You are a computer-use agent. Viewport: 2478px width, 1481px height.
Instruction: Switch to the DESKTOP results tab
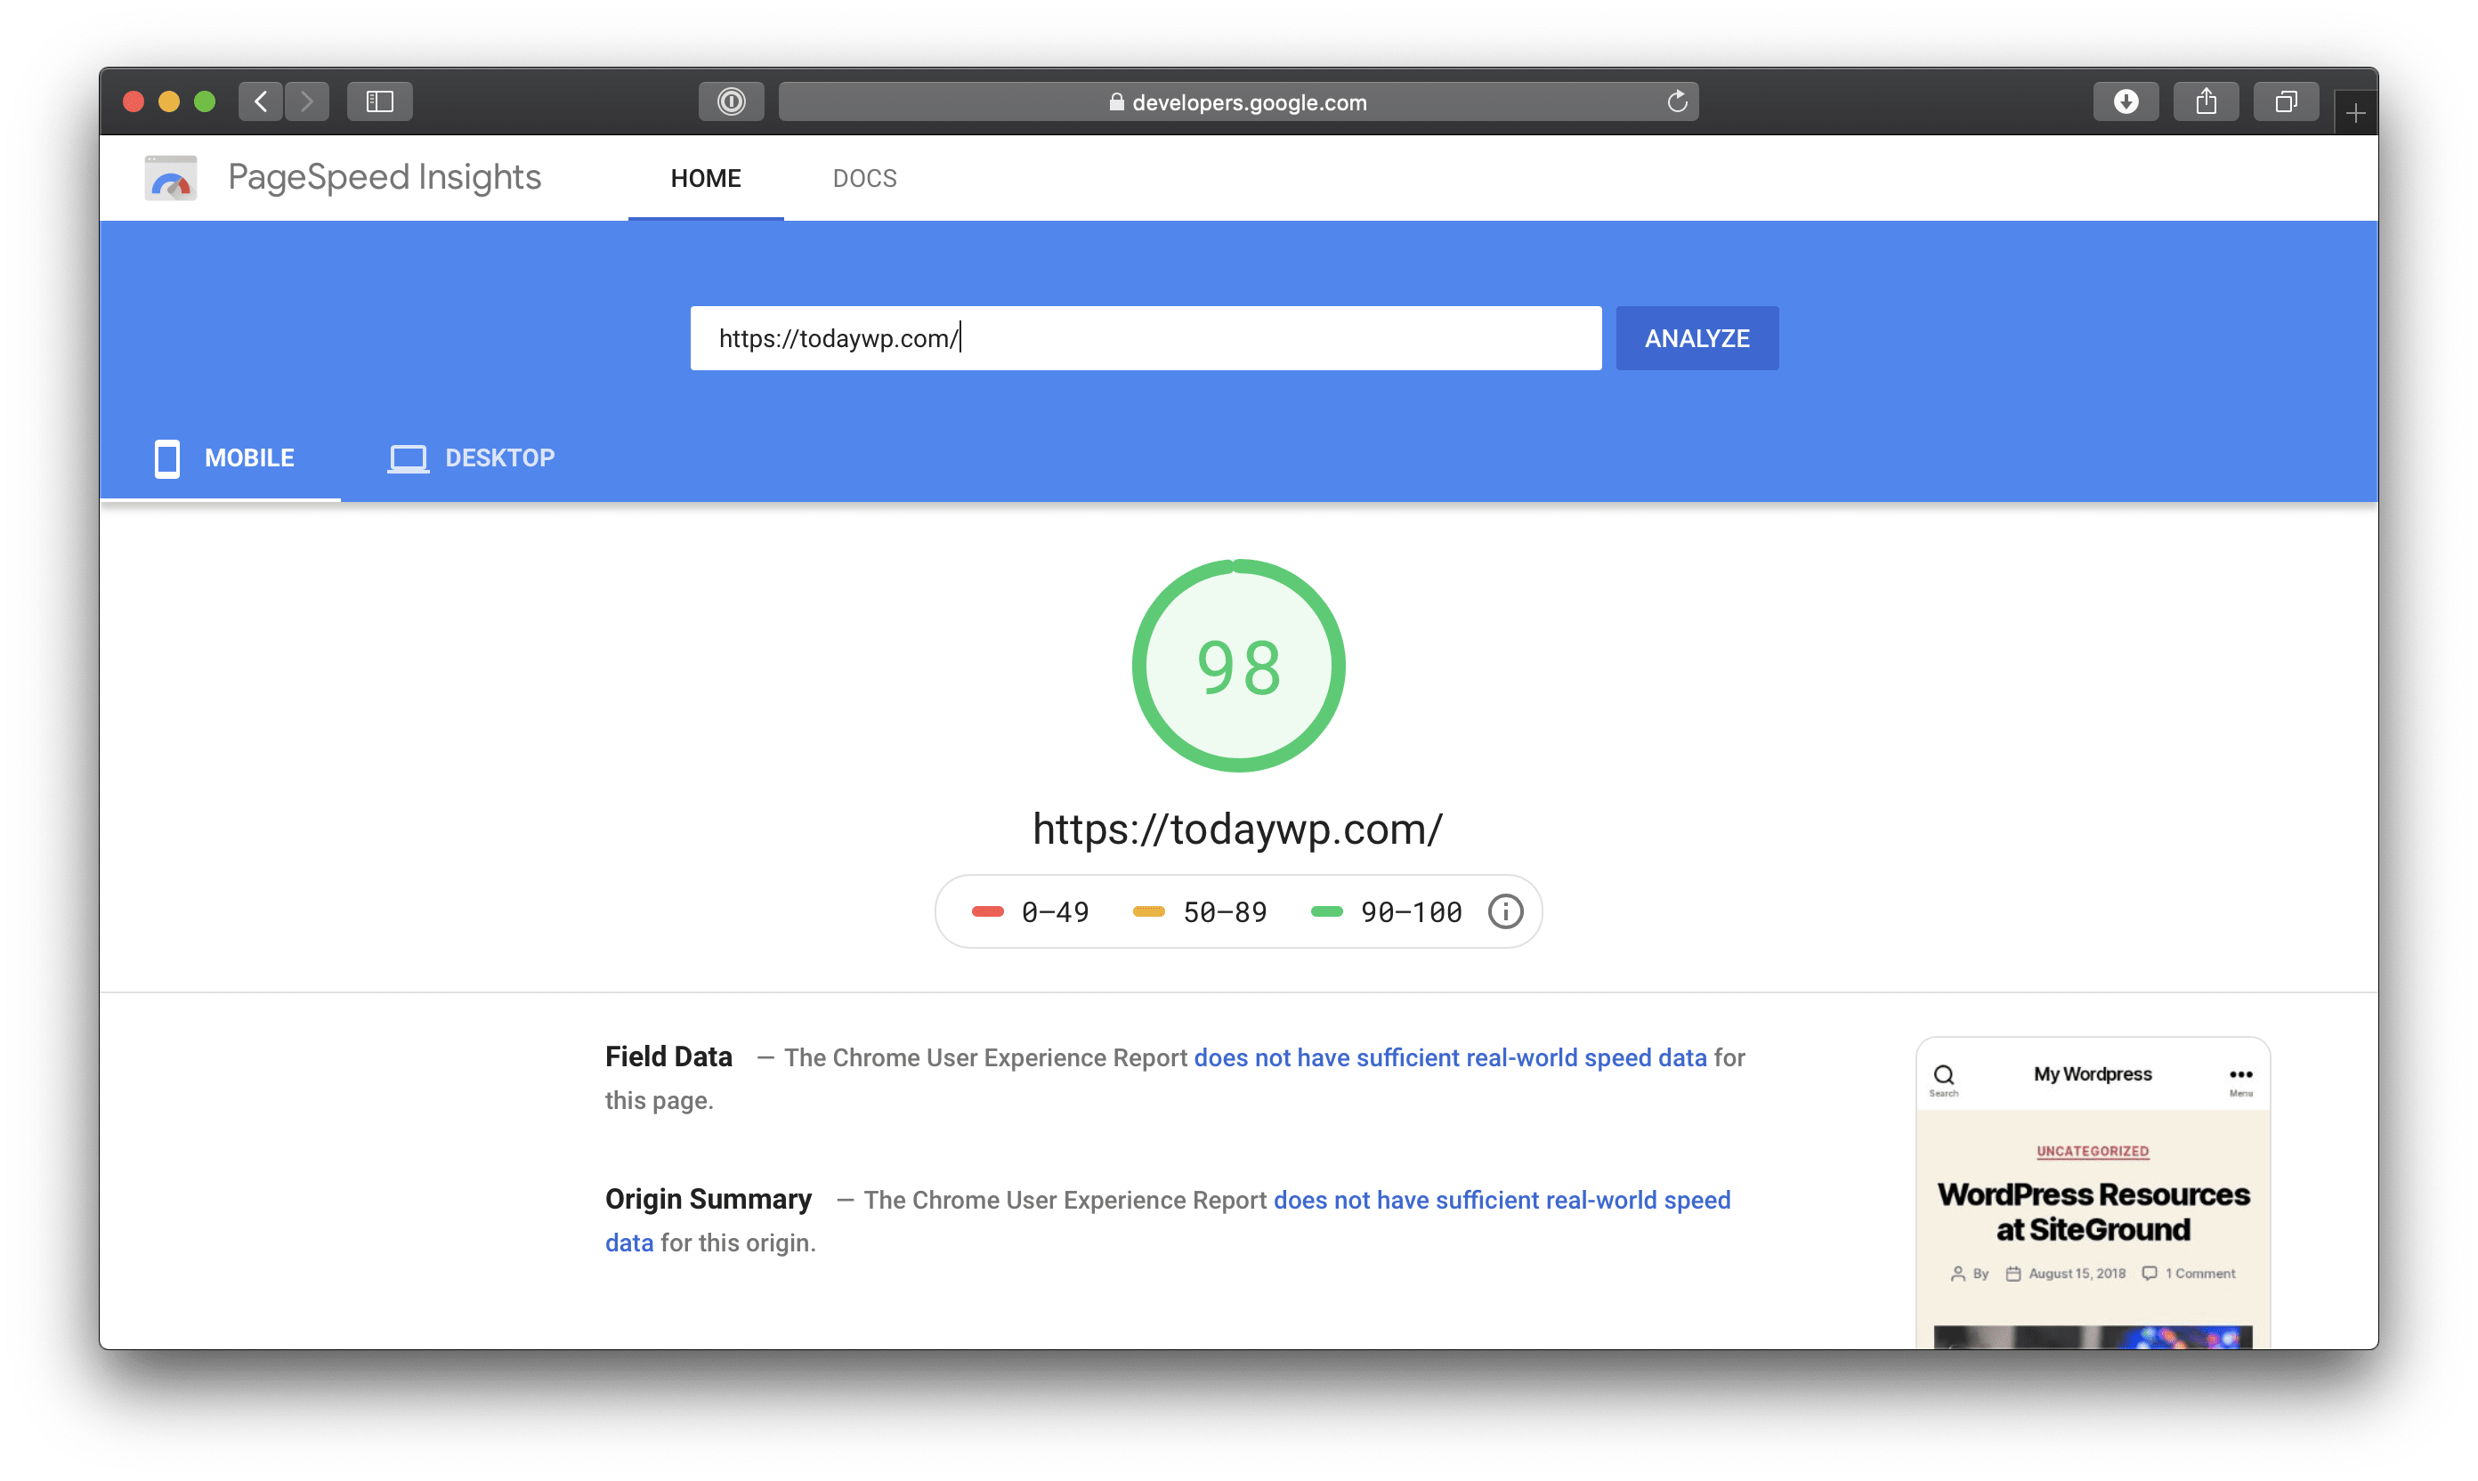click(471, 458)
